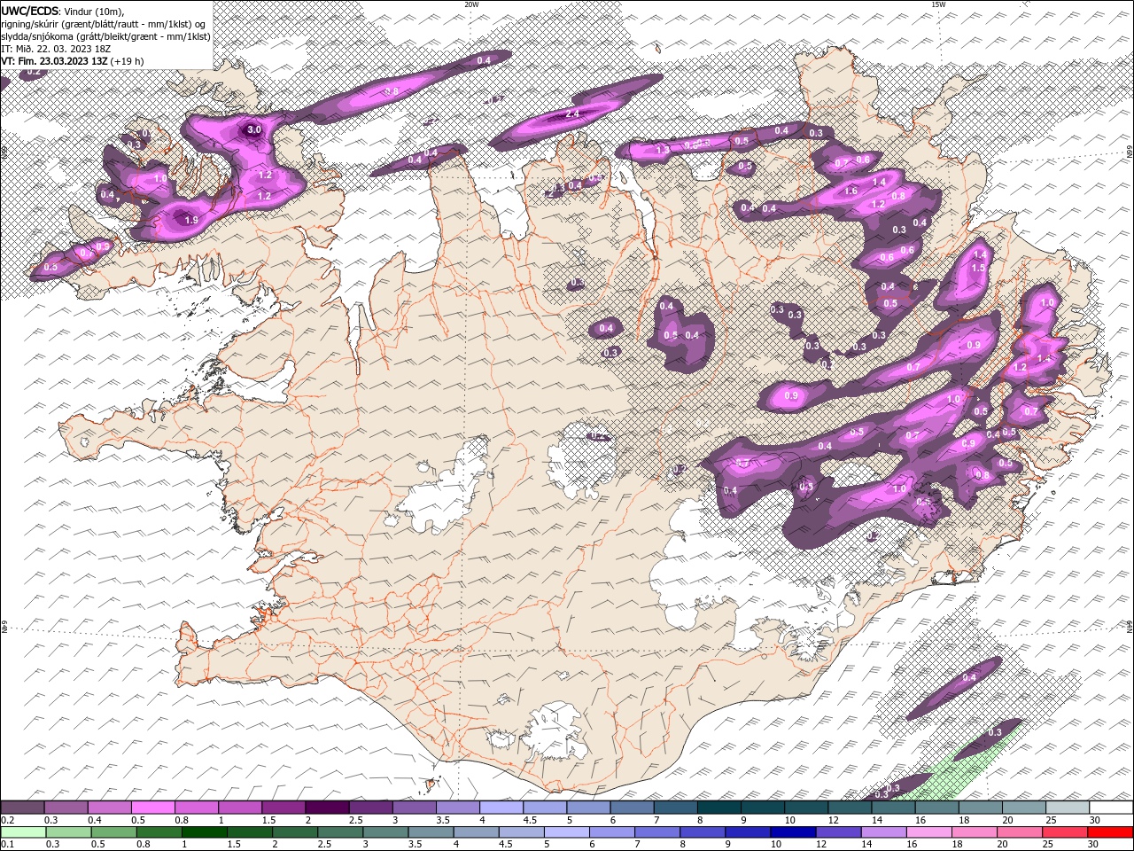Select the upper row magenta swatch starting at 1.5
Image resolution: width=1134 pixels, height=851 pixels.
[283, 808]
